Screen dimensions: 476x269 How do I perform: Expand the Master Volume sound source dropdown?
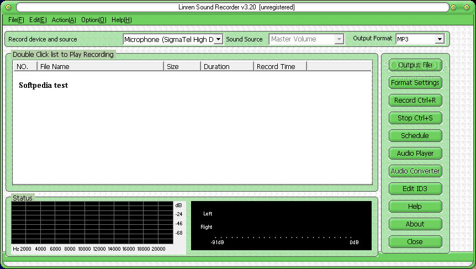pos(339,39)
